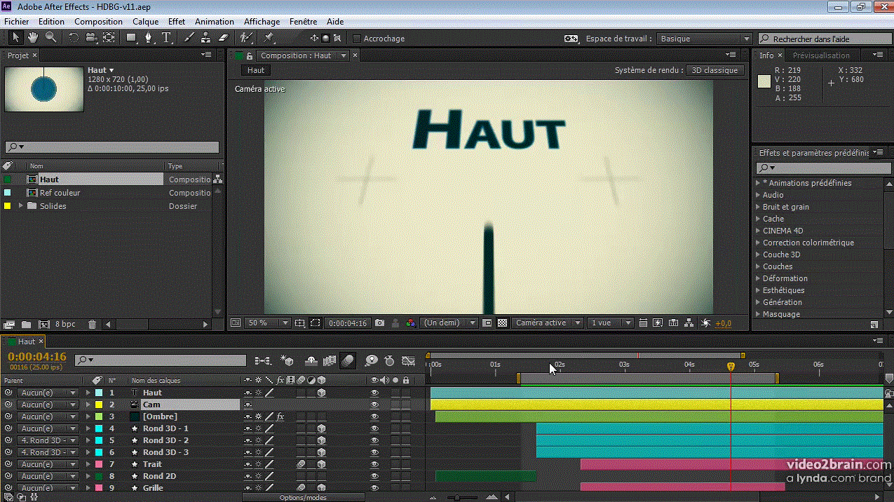Expand the Haut layer properties

click(88, 393)
